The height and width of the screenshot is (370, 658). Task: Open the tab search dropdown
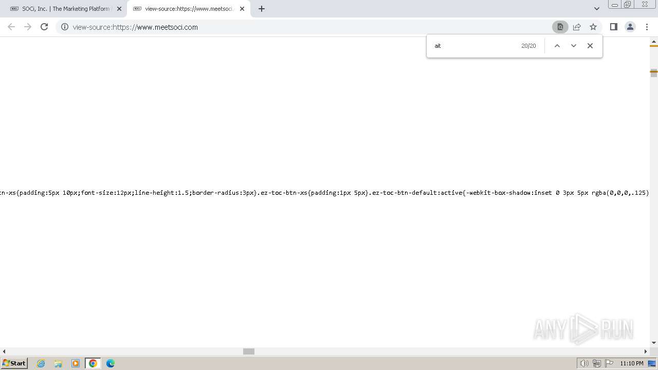[597, 9]
